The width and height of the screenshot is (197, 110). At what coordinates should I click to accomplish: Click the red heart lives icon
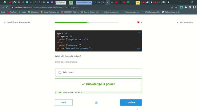(138, 22)
